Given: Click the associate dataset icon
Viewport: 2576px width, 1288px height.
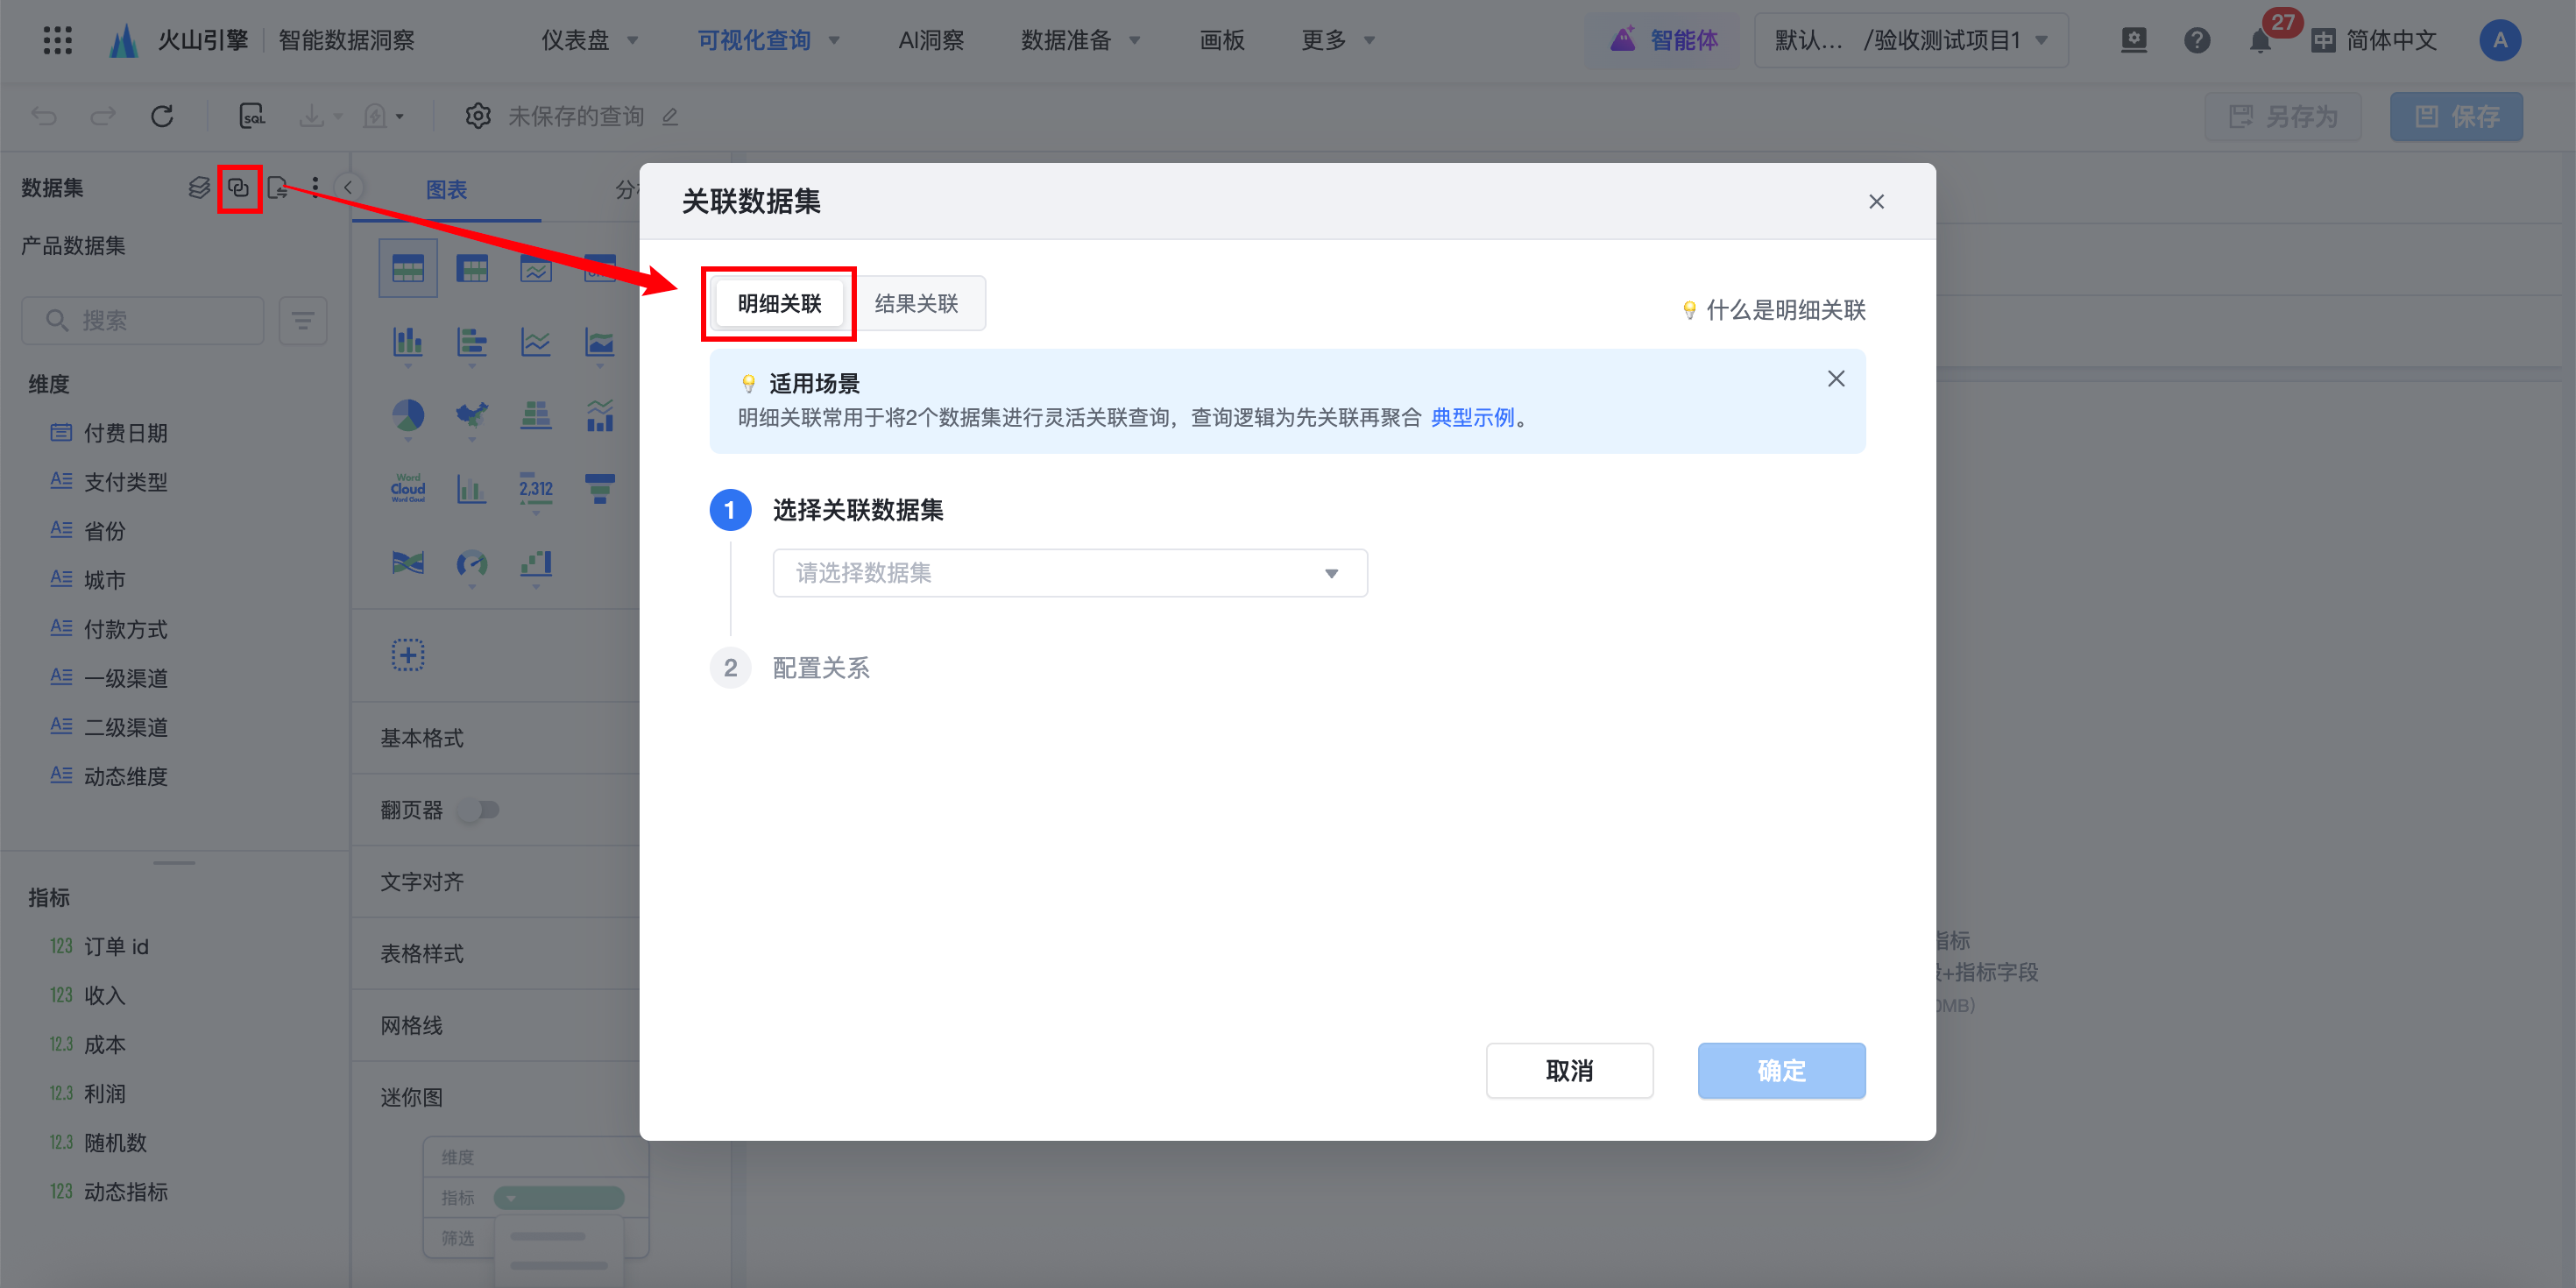Looking at the screenshot, I should (238, 188).
